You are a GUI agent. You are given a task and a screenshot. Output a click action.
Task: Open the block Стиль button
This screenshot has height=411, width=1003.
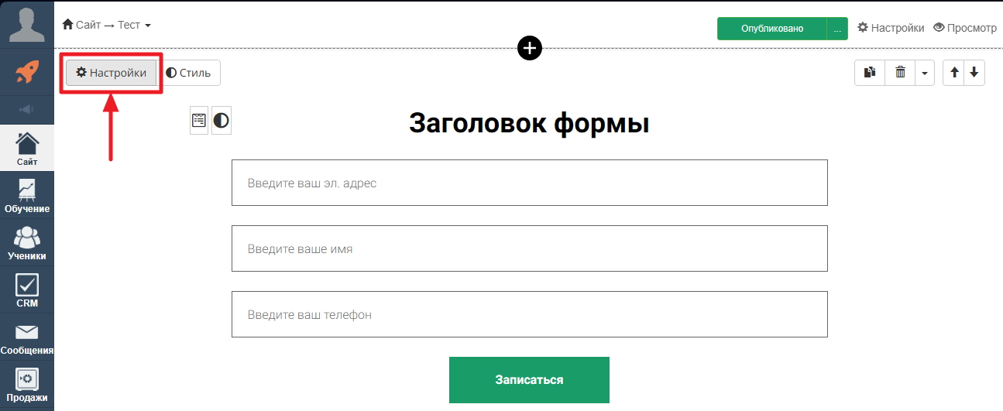pyautogui.click(x=189, y=73)
